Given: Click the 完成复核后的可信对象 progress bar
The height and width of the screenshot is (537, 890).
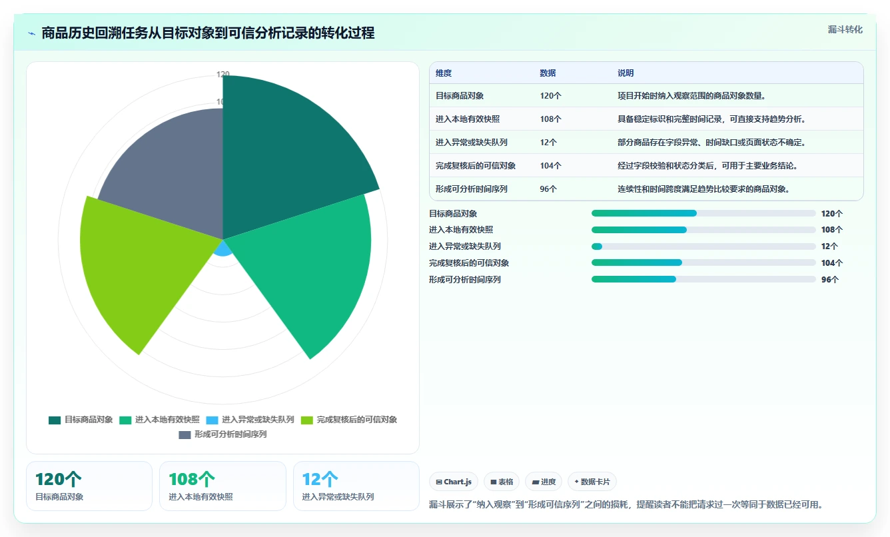Looking at the screenshot, I should click(703, 263).
